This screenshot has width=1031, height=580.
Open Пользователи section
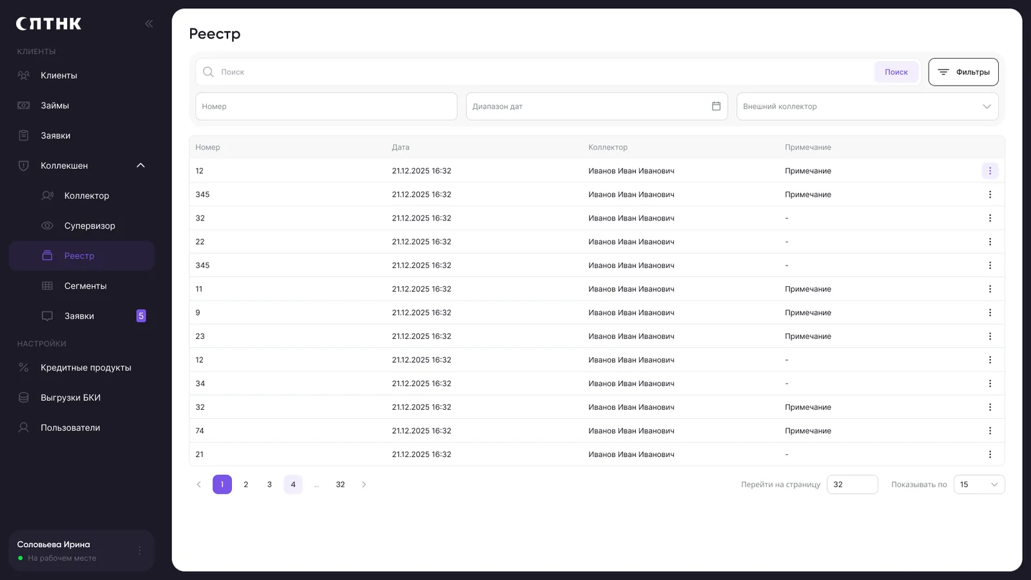click(82, 427)
